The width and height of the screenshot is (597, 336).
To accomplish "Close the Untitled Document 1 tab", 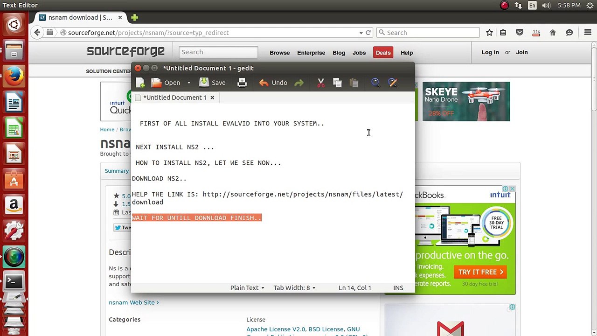I will tap(212, 98).
